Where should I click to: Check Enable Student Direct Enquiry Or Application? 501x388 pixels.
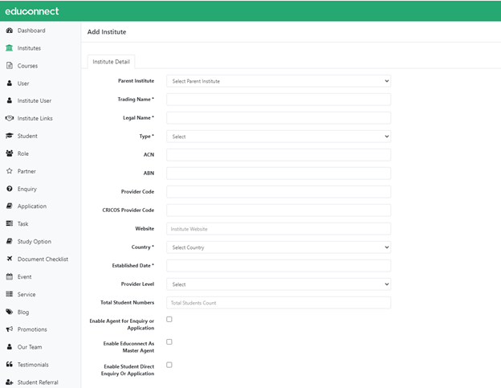click(169, 365)
